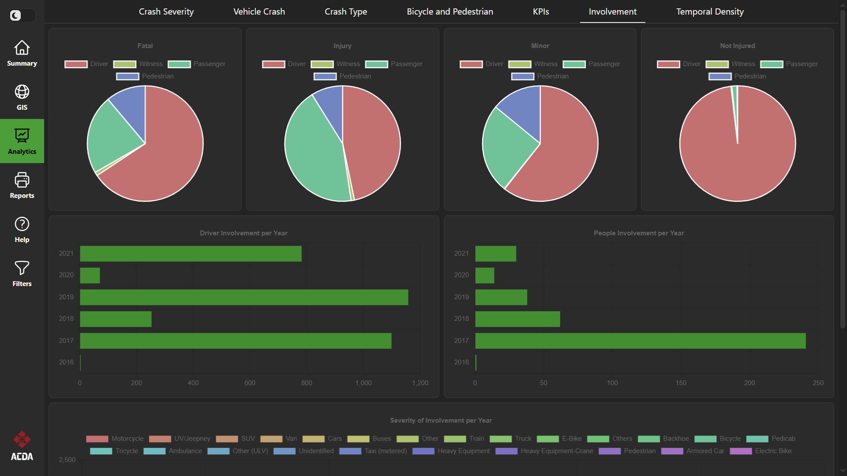The image size is (847, 476).
Task: Open the KPIs tab
Action: (x=541, y=11)
